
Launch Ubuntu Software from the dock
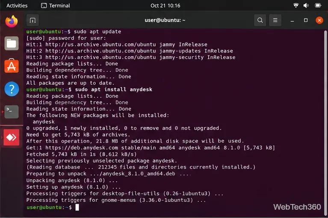click(12, 66)
